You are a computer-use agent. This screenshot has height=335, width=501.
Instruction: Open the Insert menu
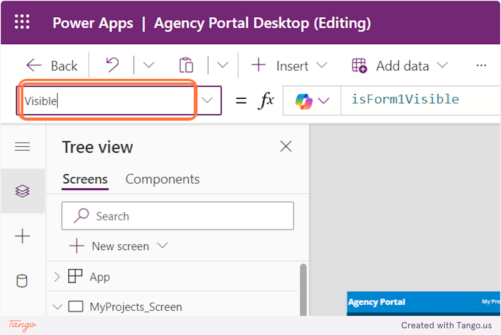289,66
